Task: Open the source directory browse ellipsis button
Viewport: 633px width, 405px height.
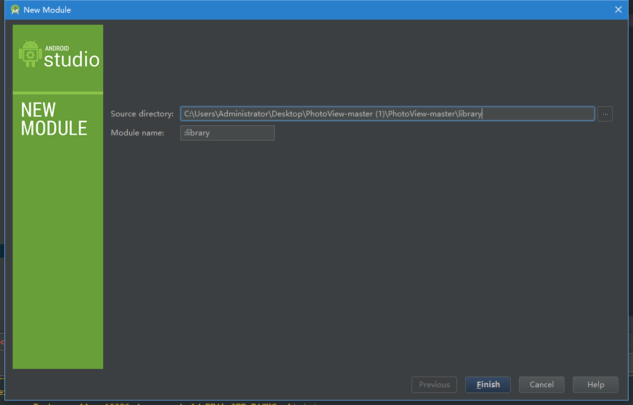Action: click(605, 114)
